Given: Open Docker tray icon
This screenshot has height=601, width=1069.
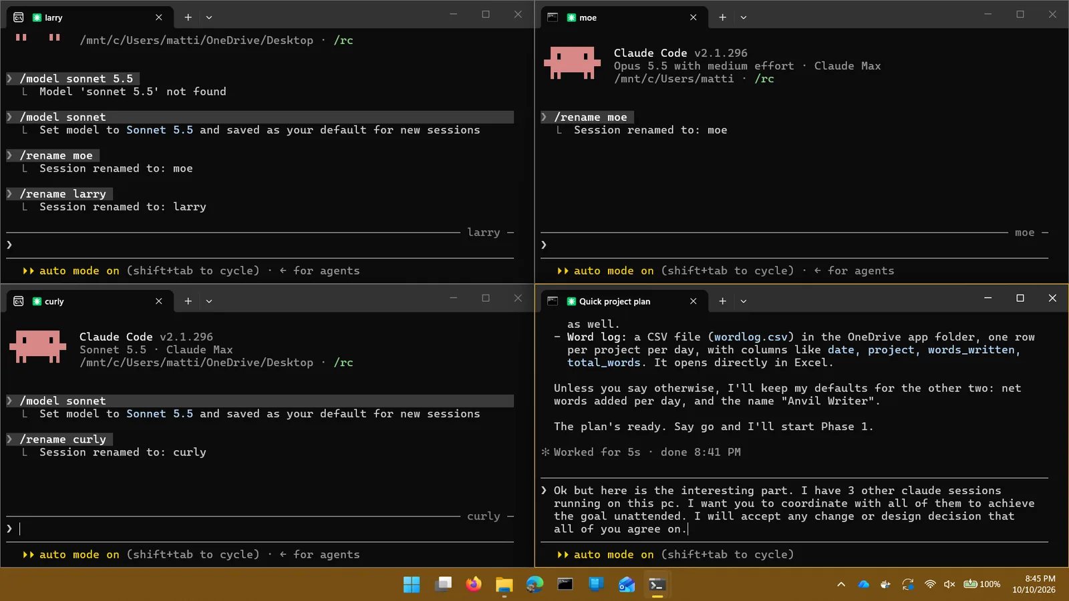Looking at the screenshot, I should 885,584.
